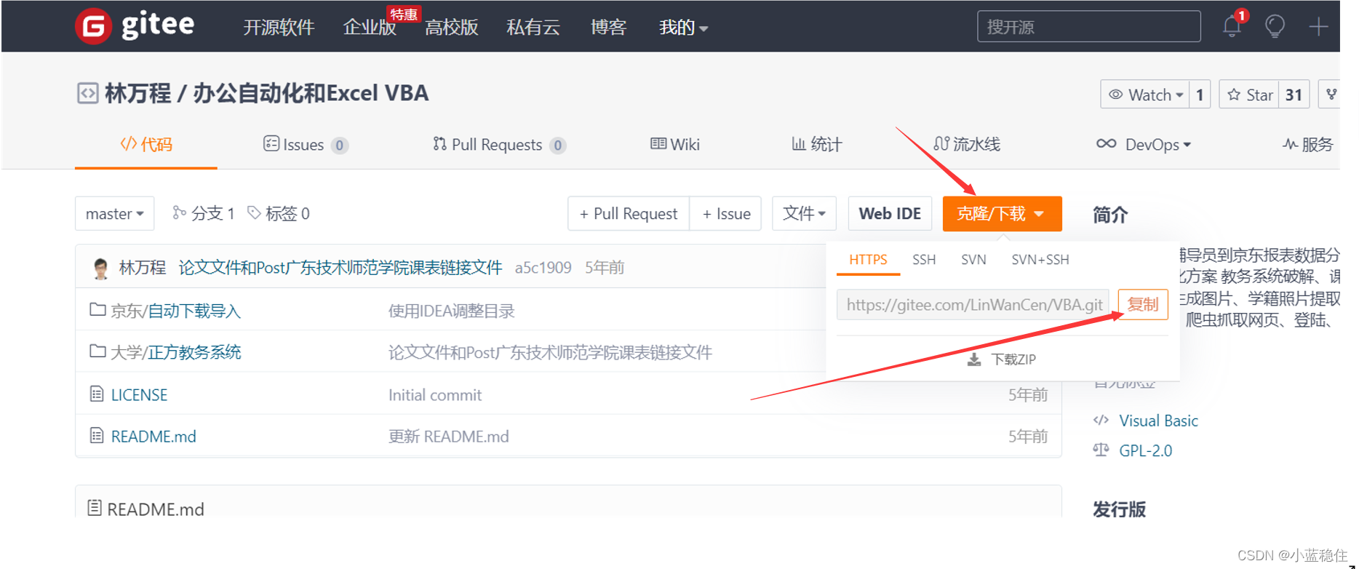Open the 文件 dropdown
The image size is (1359, 569).
(x=804, y=213)
